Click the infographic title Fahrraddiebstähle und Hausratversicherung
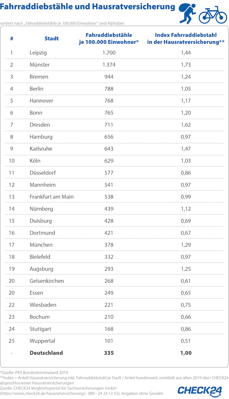Image resolution: width=229 pixels, height=399 pixels. (88, 7)
